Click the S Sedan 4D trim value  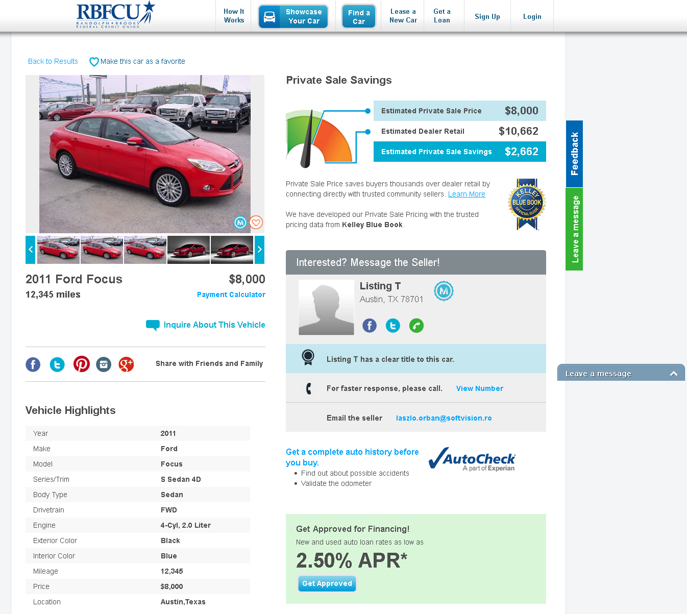tap(181, 479)
